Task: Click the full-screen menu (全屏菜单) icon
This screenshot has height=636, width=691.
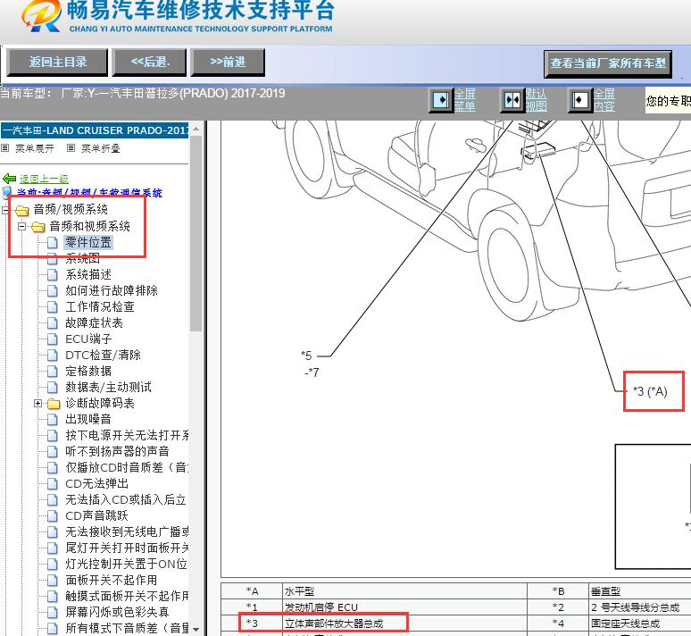Action: point(441,100)
